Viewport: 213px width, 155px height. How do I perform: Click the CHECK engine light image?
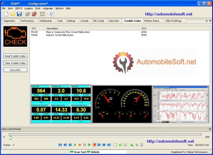pyautogui.click(x=15, y=36)
